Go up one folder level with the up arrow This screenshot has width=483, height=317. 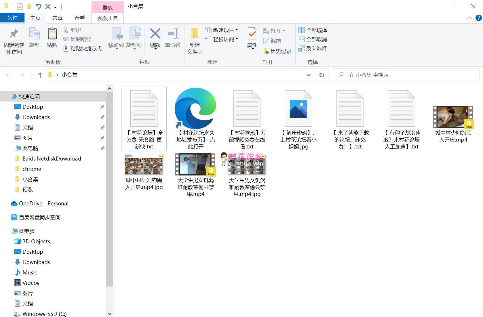pyautogui.click(x=40, y=75)
